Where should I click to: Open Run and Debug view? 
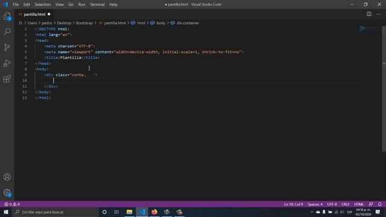coord(7,63)
